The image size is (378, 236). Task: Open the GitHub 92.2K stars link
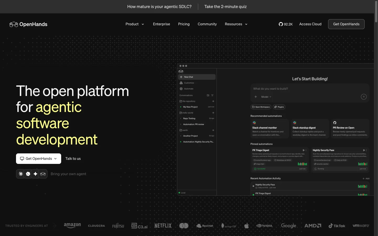(x=286, y=24)
